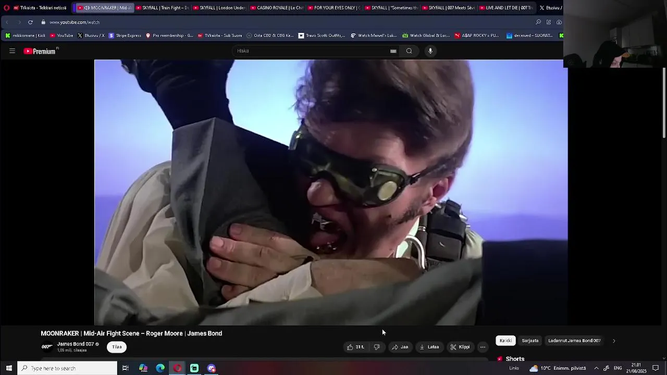
Task: Open mikkomane Kick bookmark
Action: [x=25, y=35]
